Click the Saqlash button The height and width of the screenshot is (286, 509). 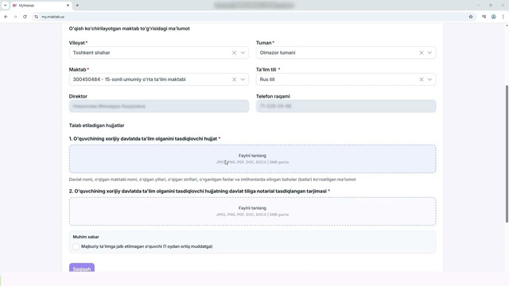(82, 268)
